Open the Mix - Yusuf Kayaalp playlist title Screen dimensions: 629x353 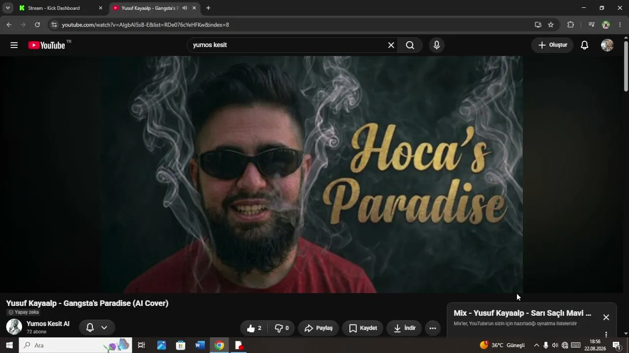click(x=522, y=313)
